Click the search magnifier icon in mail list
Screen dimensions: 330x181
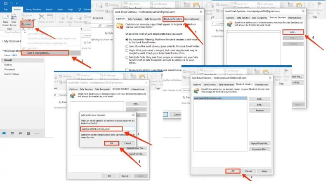100,26
